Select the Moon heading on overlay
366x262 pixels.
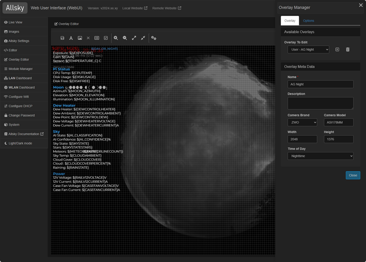[59, 87]
